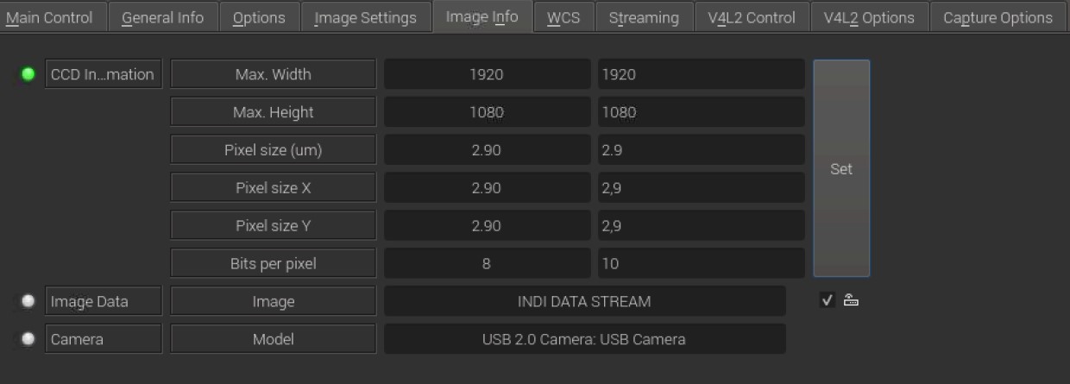Image resolution: width=1070 pixels, height=384 pixels.
Task: Click the Pixel size X editable field
Action: click(701, 187)
